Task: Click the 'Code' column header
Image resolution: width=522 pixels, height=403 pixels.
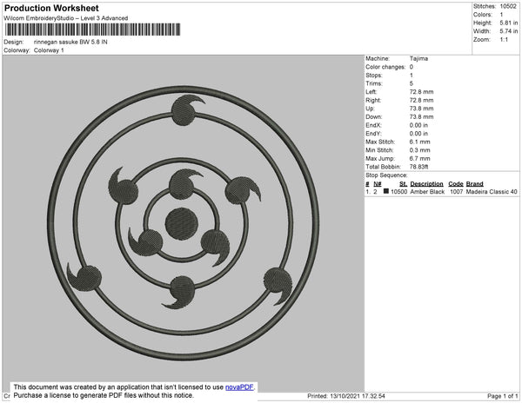Action: click(x=456, y=184)
